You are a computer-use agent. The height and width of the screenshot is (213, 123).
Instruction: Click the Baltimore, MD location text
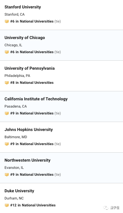(16, 137)
